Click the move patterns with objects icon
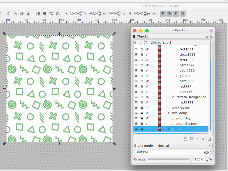Screen dimensions: 228x171 182,13
